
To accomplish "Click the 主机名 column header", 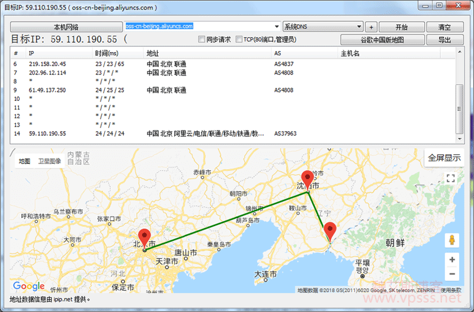I will 389,53.
